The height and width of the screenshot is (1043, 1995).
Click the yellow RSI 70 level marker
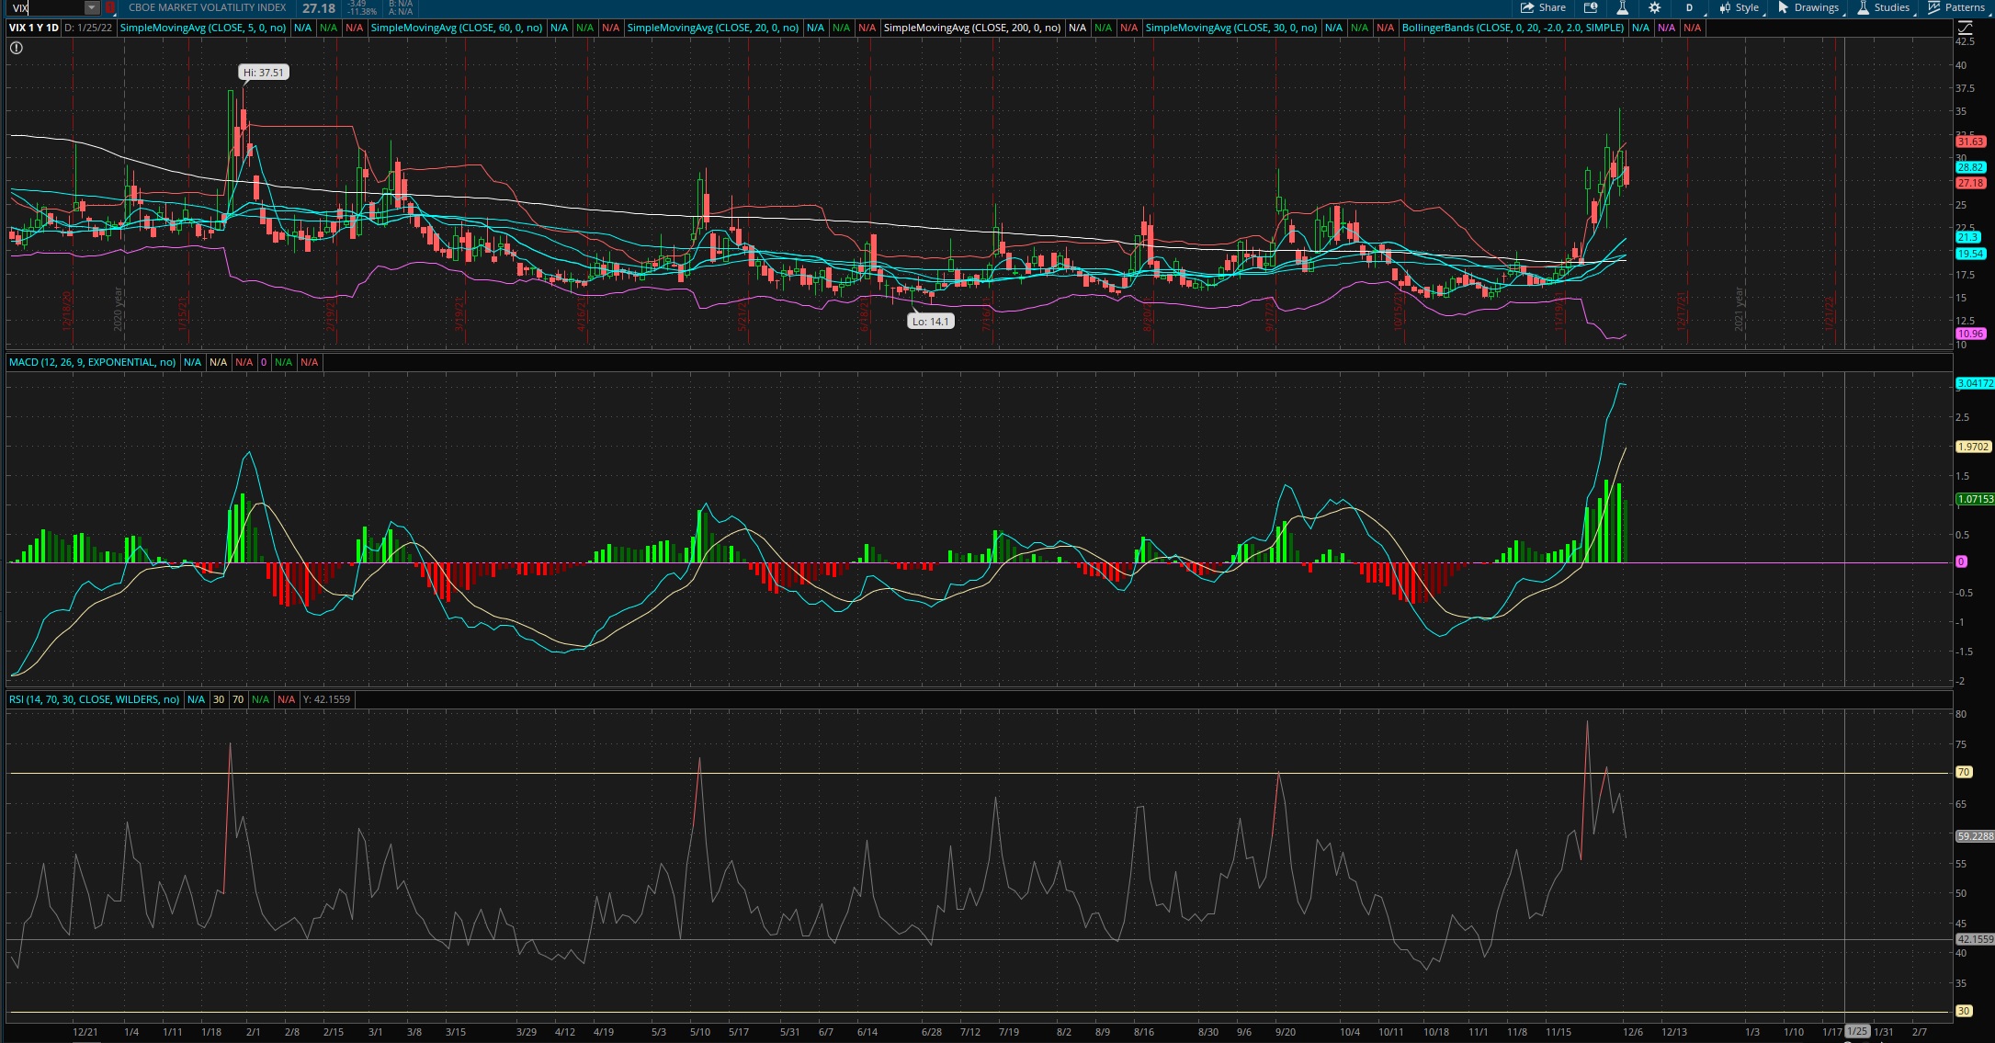coord(1964,772)
